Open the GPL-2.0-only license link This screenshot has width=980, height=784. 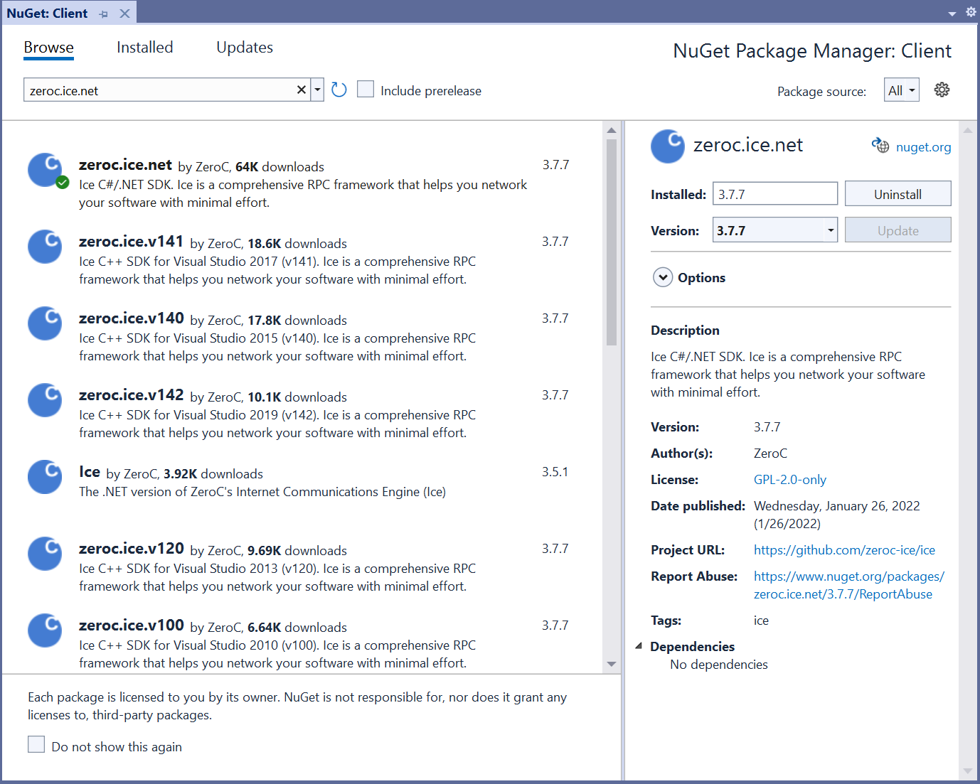point(789,480)
